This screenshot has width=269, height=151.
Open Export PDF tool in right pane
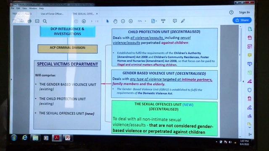250,29
